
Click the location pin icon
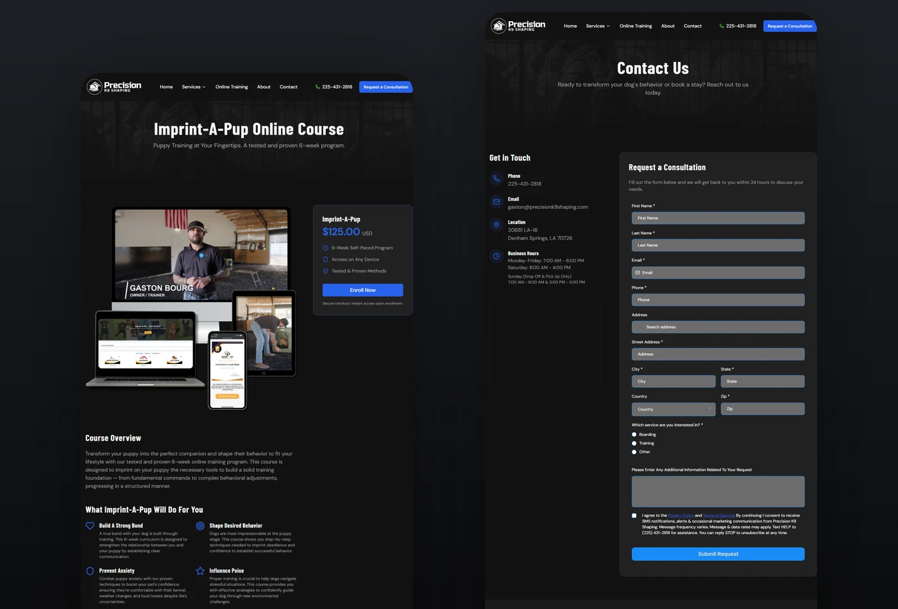coord(496,225)
